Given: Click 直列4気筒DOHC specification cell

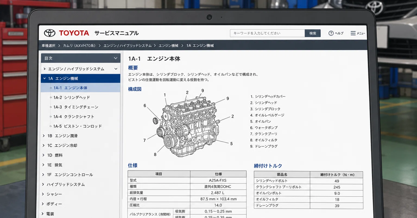Looking at the screenshot, I should click(x=218, y=187).
